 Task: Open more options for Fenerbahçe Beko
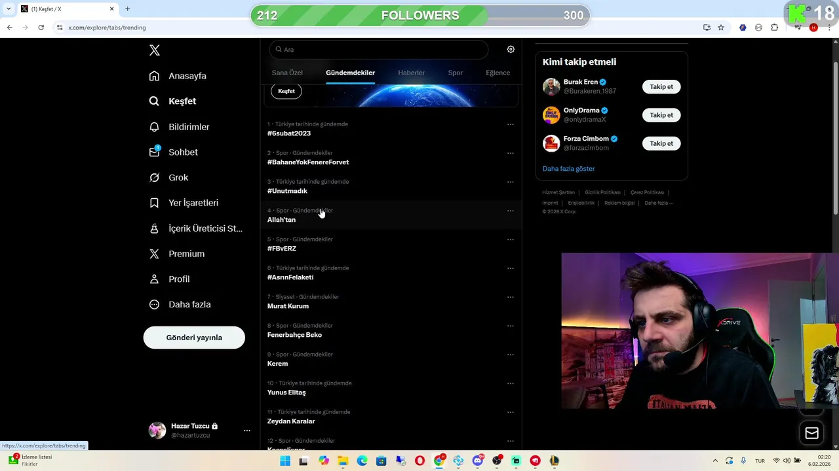coord(510,326)
